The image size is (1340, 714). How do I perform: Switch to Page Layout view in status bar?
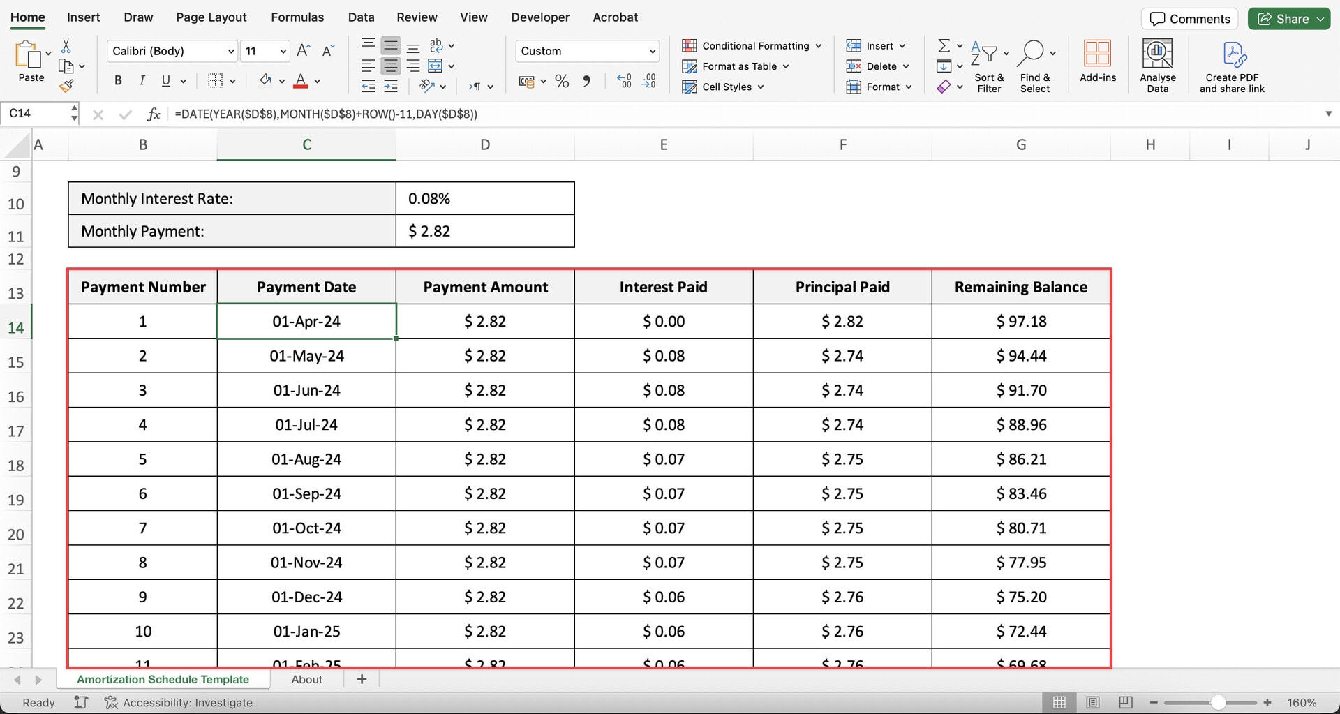1093,702
